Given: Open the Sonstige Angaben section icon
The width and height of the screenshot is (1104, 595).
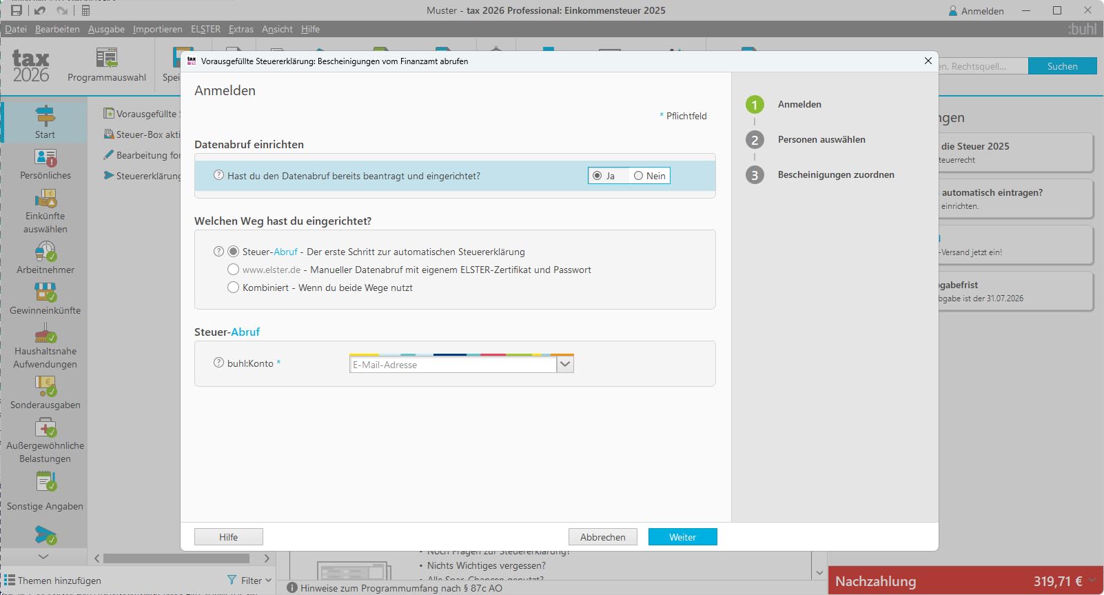Looking at the screenshot, I should pos(45,481).
